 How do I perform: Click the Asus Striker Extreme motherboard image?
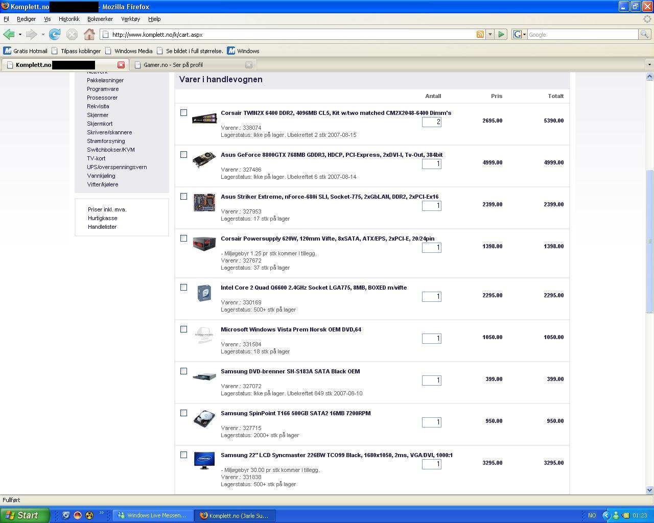[204, 202]
